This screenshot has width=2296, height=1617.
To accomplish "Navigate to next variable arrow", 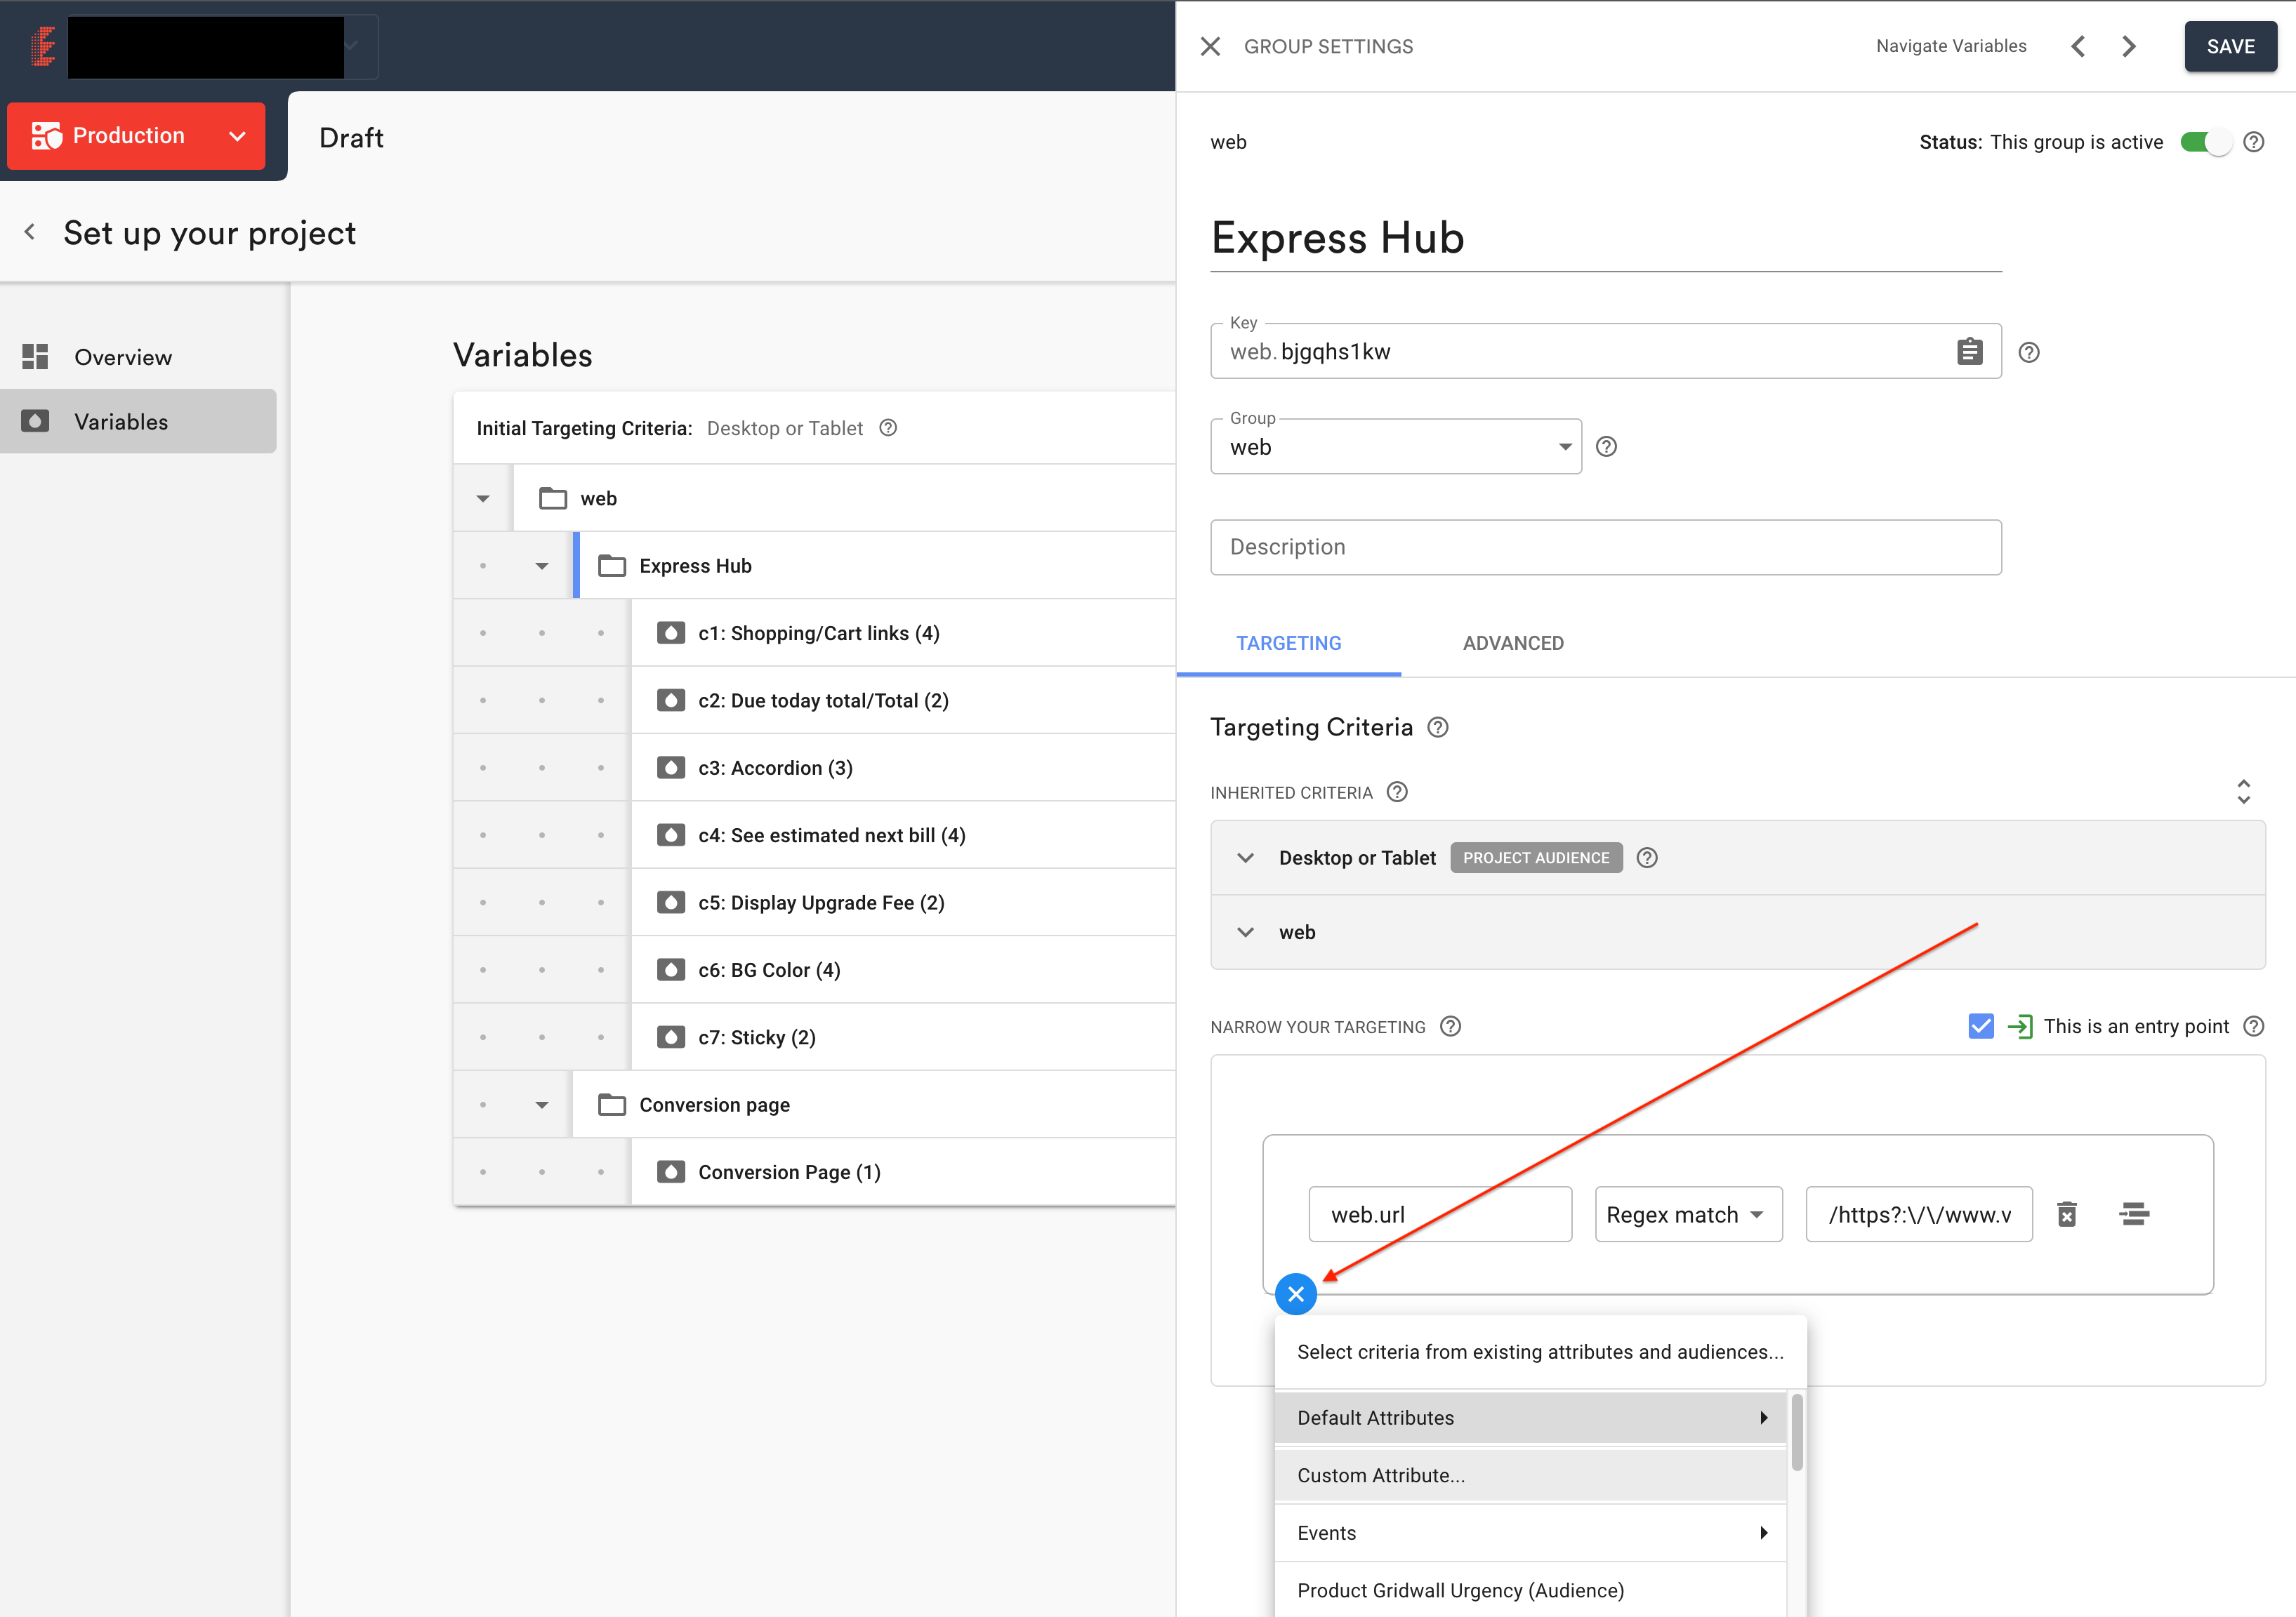I will pos(2129,46).
